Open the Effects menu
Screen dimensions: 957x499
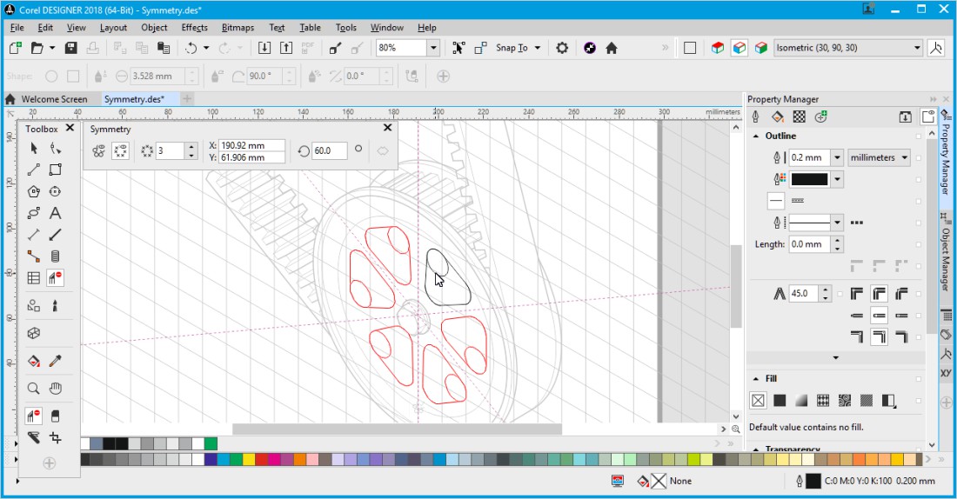click(194, 28)
